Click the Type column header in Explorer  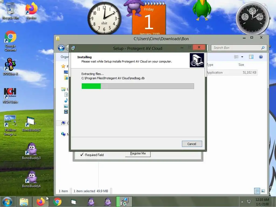210,65
